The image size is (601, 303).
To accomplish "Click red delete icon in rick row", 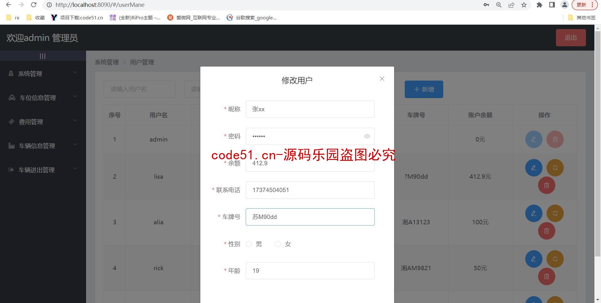I will tap(547, 276).
